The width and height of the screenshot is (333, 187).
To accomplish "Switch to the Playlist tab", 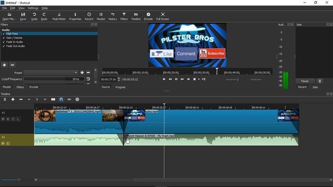I will click(7, 87).
